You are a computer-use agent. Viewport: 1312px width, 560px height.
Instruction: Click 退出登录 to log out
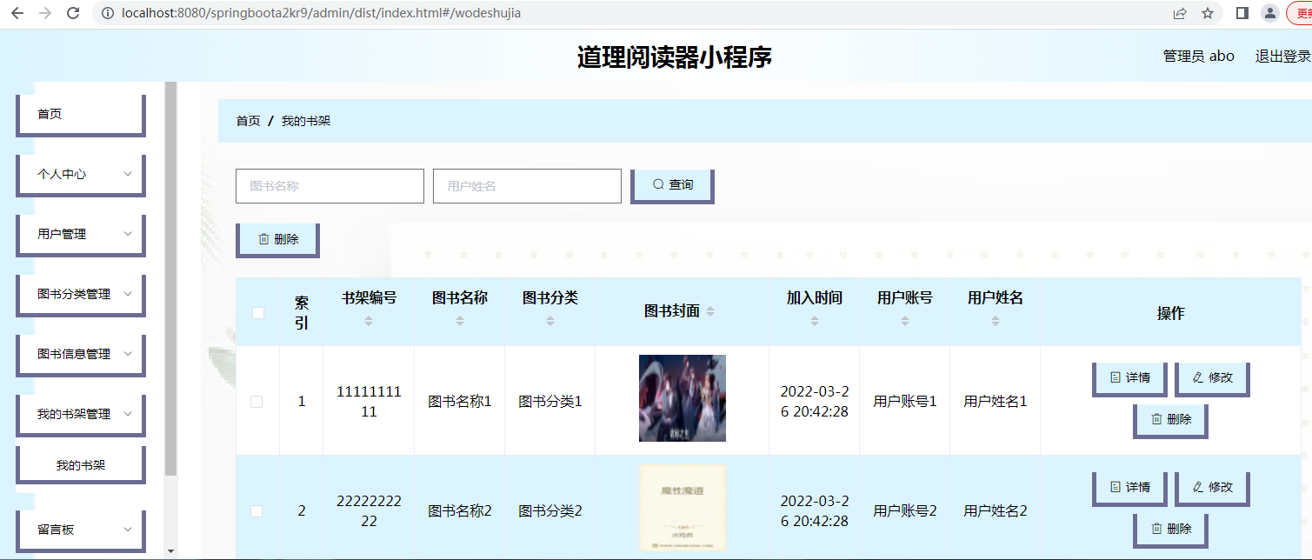(1282, 57)
